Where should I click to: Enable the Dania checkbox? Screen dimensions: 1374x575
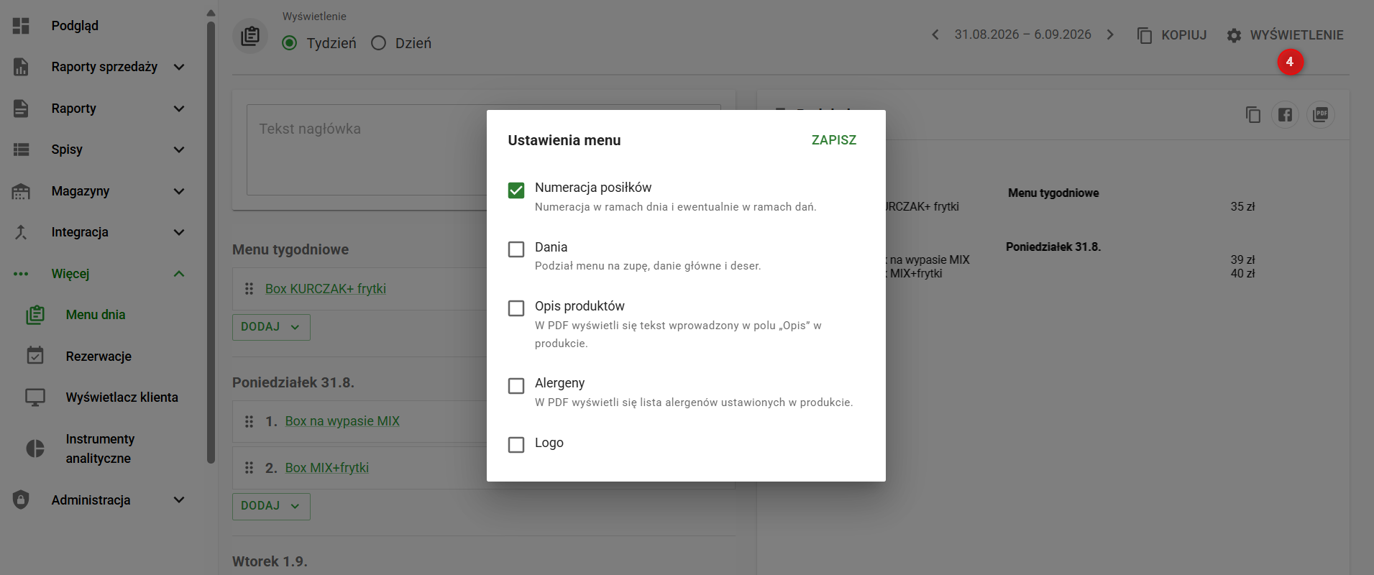pyautogui.click(x=516, y=249)
